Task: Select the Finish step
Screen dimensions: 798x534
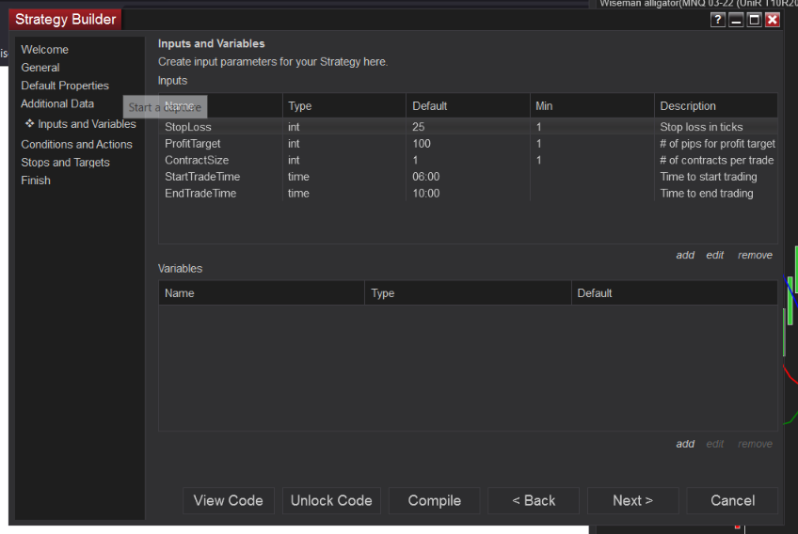Action: [36, 181]
